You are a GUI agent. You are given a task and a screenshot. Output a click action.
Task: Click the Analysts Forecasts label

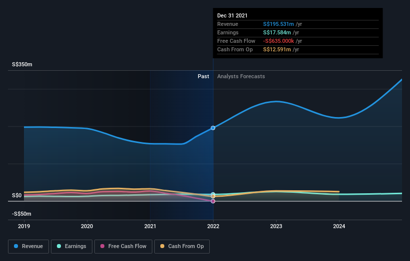point(241,76)
